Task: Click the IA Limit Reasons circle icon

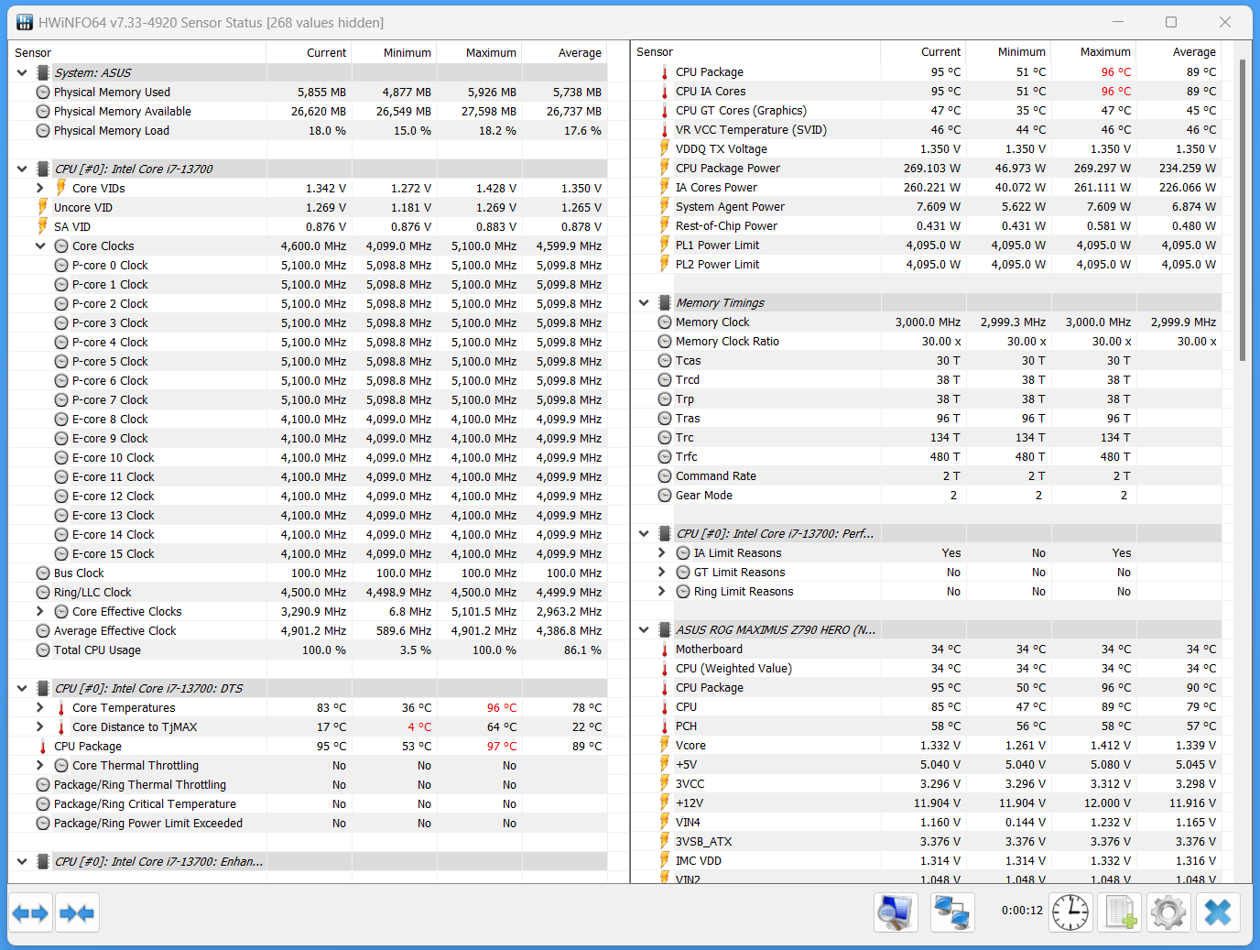Action: coord(683,553)
